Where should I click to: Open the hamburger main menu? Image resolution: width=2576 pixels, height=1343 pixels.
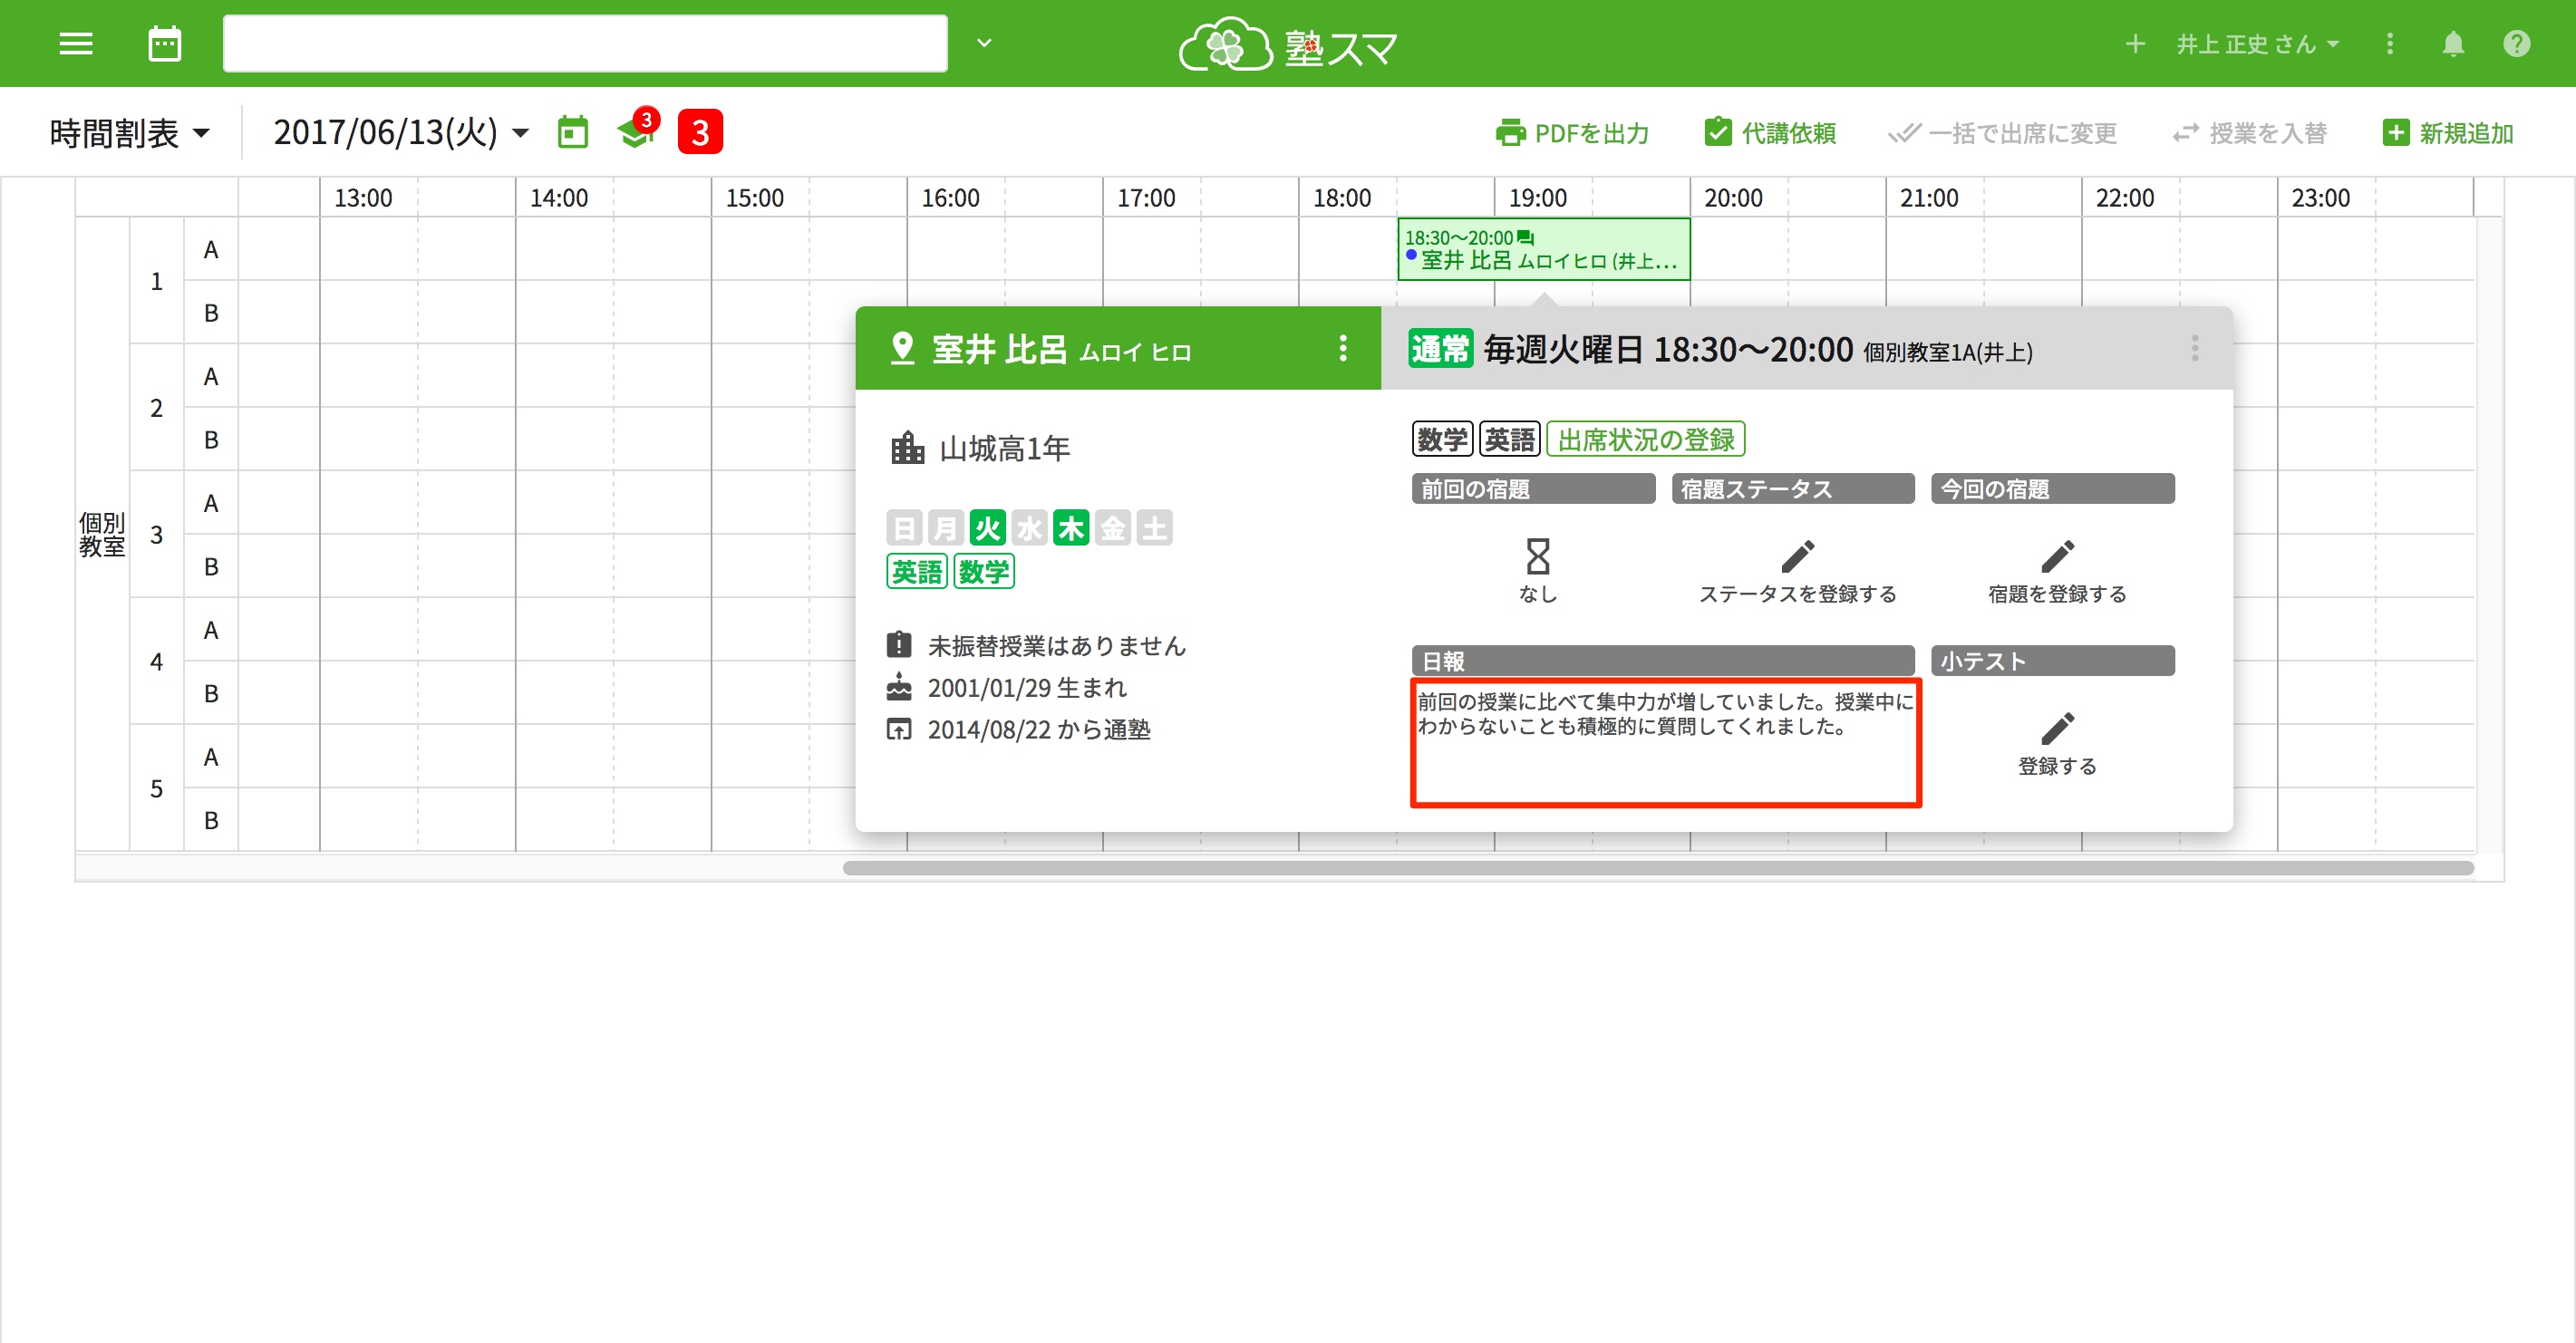(x=75, y=44)
